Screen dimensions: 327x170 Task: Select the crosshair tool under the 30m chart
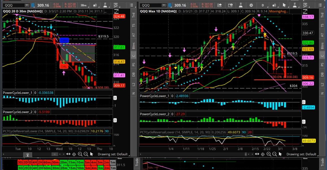pyautogui.click(x=74, y=154)
